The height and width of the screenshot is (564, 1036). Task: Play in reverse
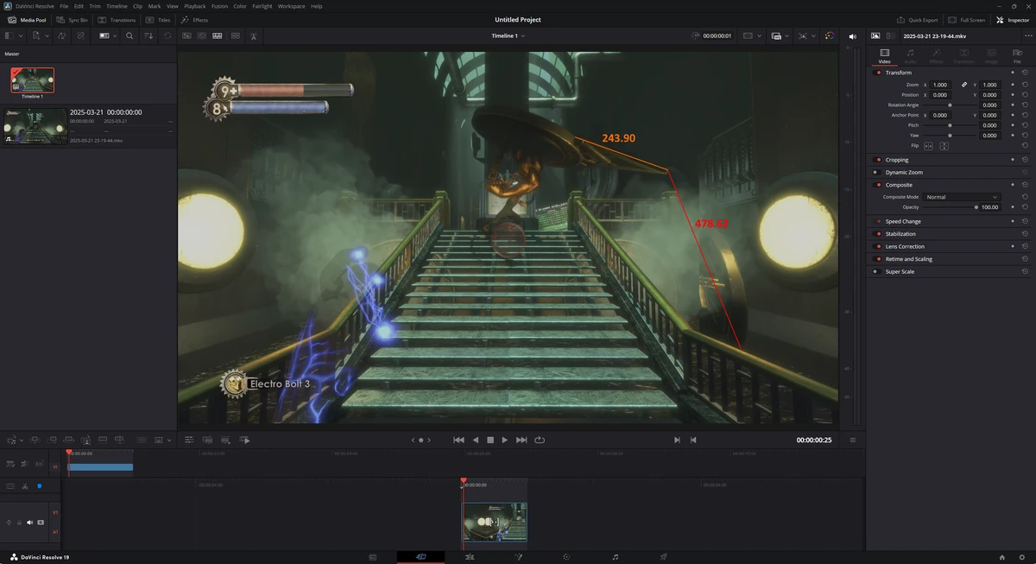click(x=475, y=440)
